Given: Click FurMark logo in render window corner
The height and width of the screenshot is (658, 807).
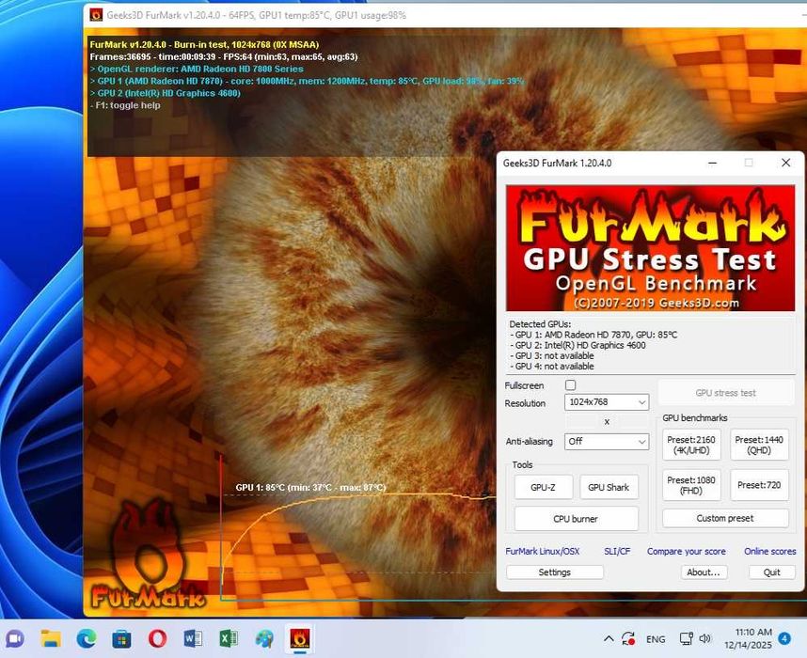Looking at the screenshot, I should click(x=148, y=555).
